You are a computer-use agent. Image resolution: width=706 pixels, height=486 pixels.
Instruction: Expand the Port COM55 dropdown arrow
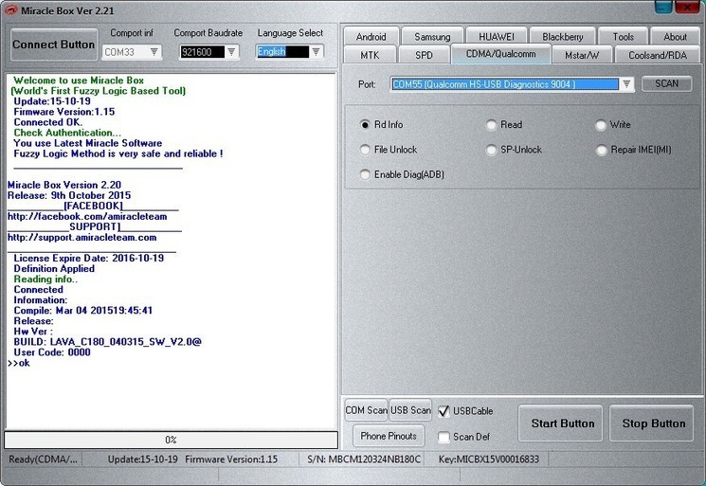click(626, 84)
